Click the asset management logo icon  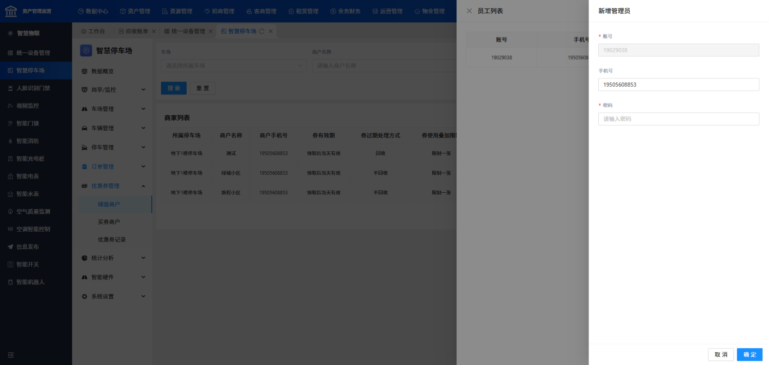point(11,11)
